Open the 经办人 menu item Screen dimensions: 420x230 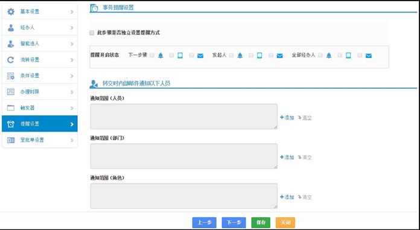click(40, 28)
